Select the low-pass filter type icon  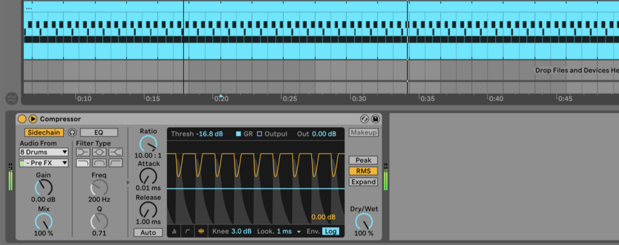point(83,163)
